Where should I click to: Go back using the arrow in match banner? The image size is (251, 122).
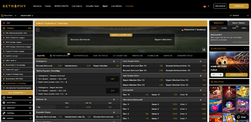38,30
